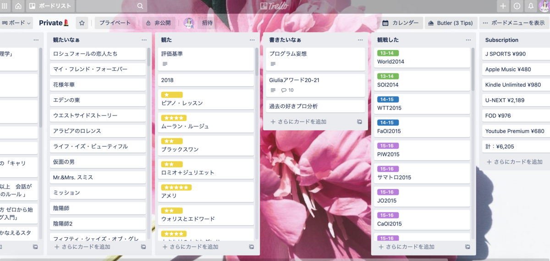This screenshot has height=261, width=550.
Task: Open the ライフ・イズ・ビューティフル card
Action: (x=98, y=146)
